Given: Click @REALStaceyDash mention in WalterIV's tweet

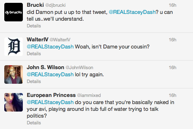Looking at the screenshot, I should coord(50,47).
